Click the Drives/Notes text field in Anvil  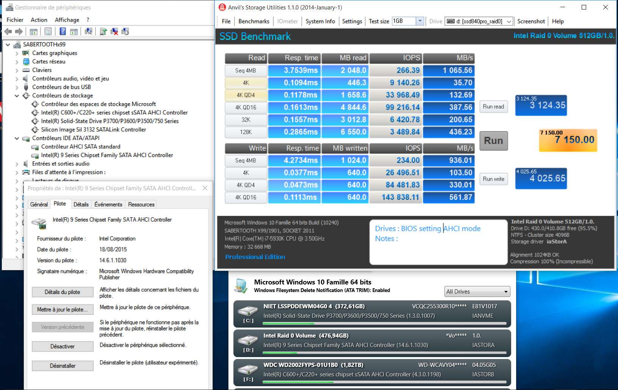click(438, 242)
